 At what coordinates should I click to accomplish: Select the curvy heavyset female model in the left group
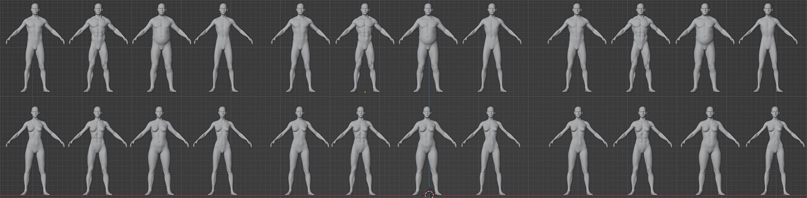[x=159, y=151]
